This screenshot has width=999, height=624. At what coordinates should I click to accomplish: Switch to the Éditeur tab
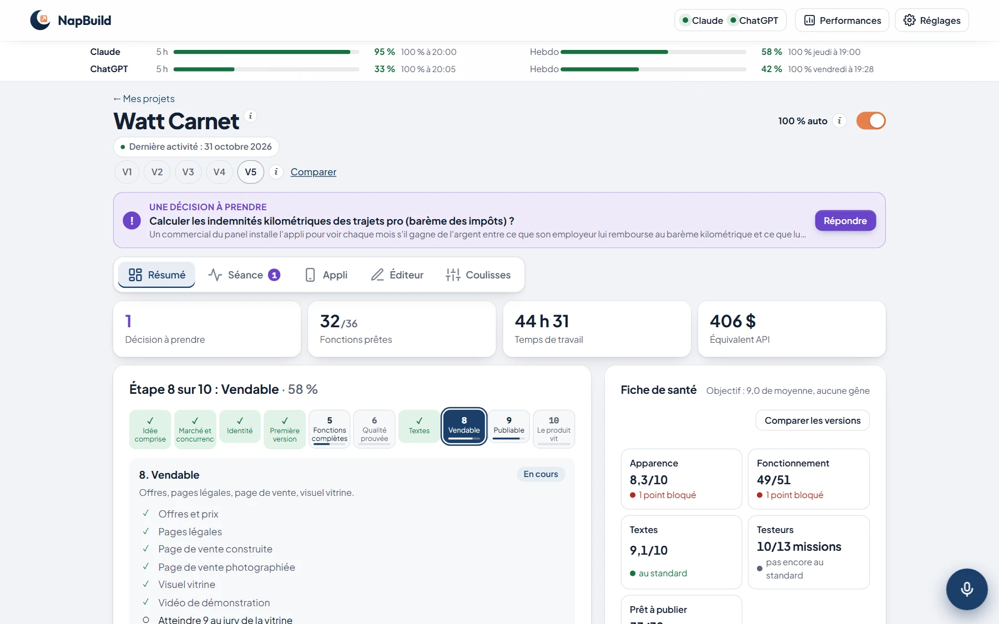click(397, 275)
